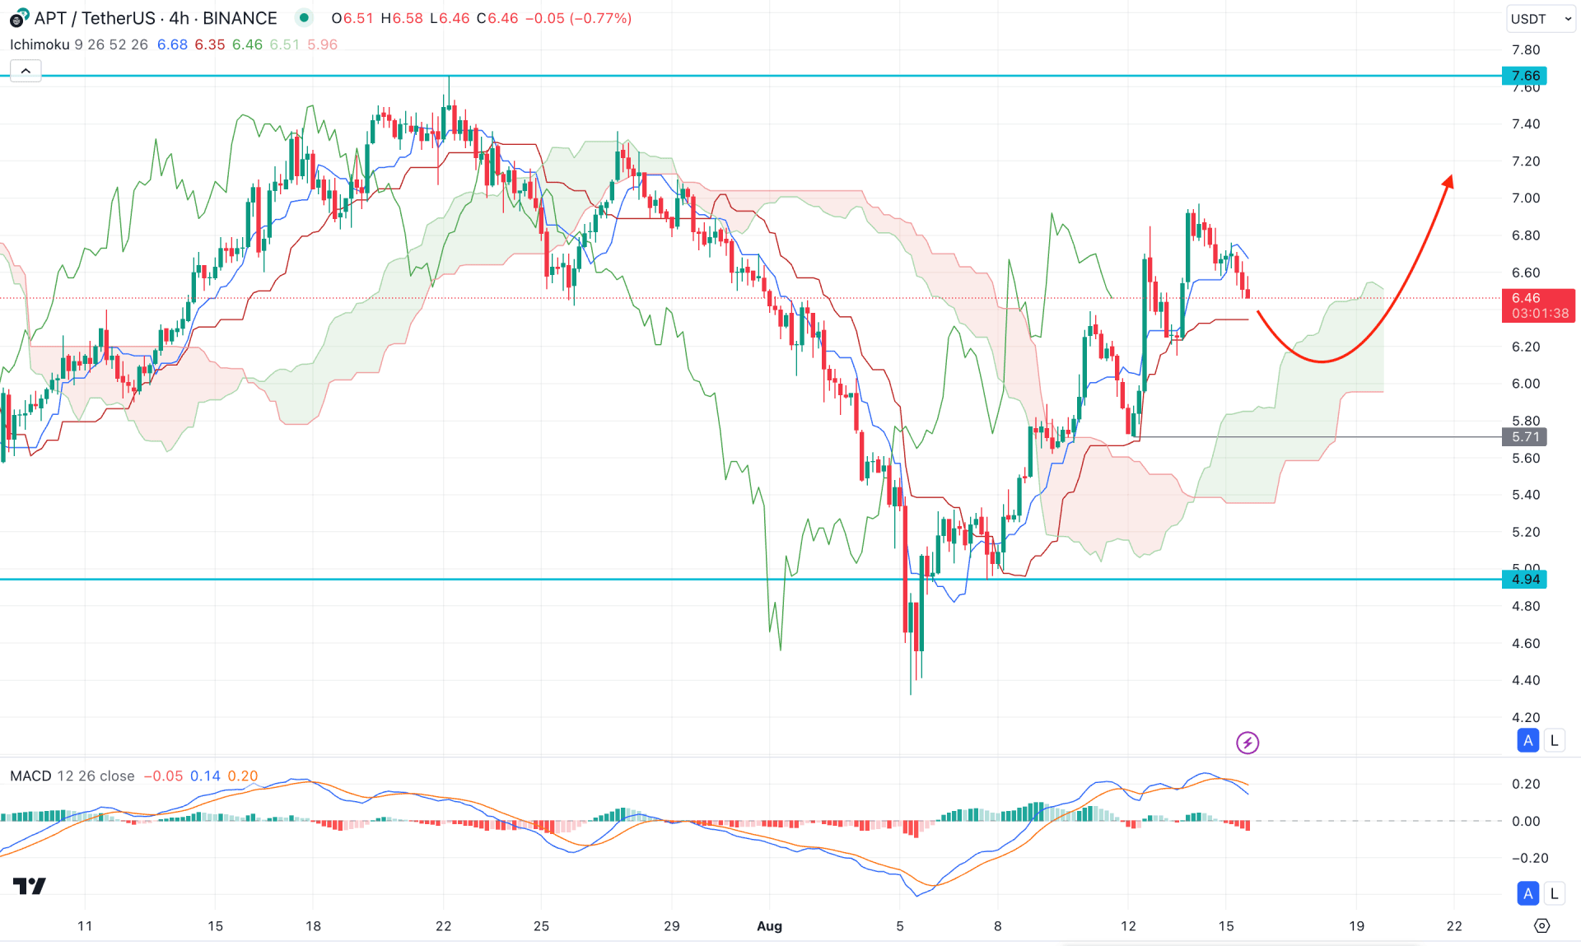Toggle log scale L on MACD pane
Image resolution: width=1581 pixels, height=946 pixels.
[x=1554, y=893]
